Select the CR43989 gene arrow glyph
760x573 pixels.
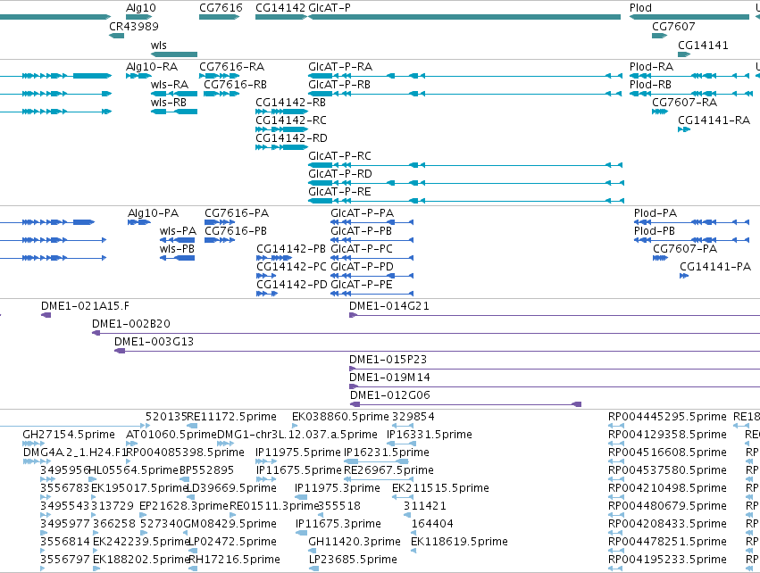click(x=116, y=36)
